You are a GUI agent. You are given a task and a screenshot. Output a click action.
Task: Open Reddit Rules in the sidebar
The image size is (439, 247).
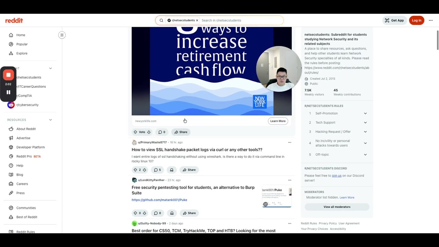pyautogui.click(x=25, y=232)
